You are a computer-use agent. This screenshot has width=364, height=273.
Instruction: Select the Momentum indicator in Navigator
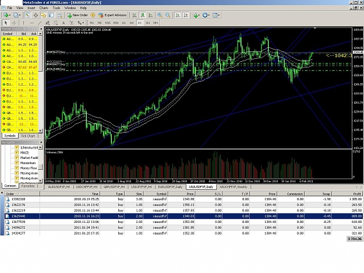(28, 163)
